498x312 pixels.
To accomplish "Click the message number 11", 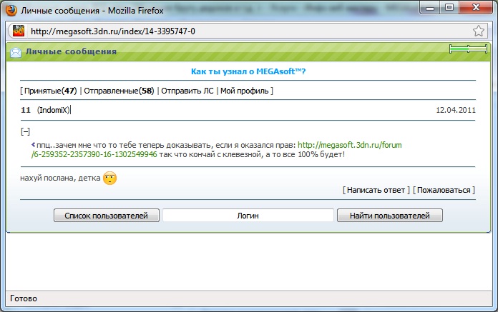I will point(26,110).
